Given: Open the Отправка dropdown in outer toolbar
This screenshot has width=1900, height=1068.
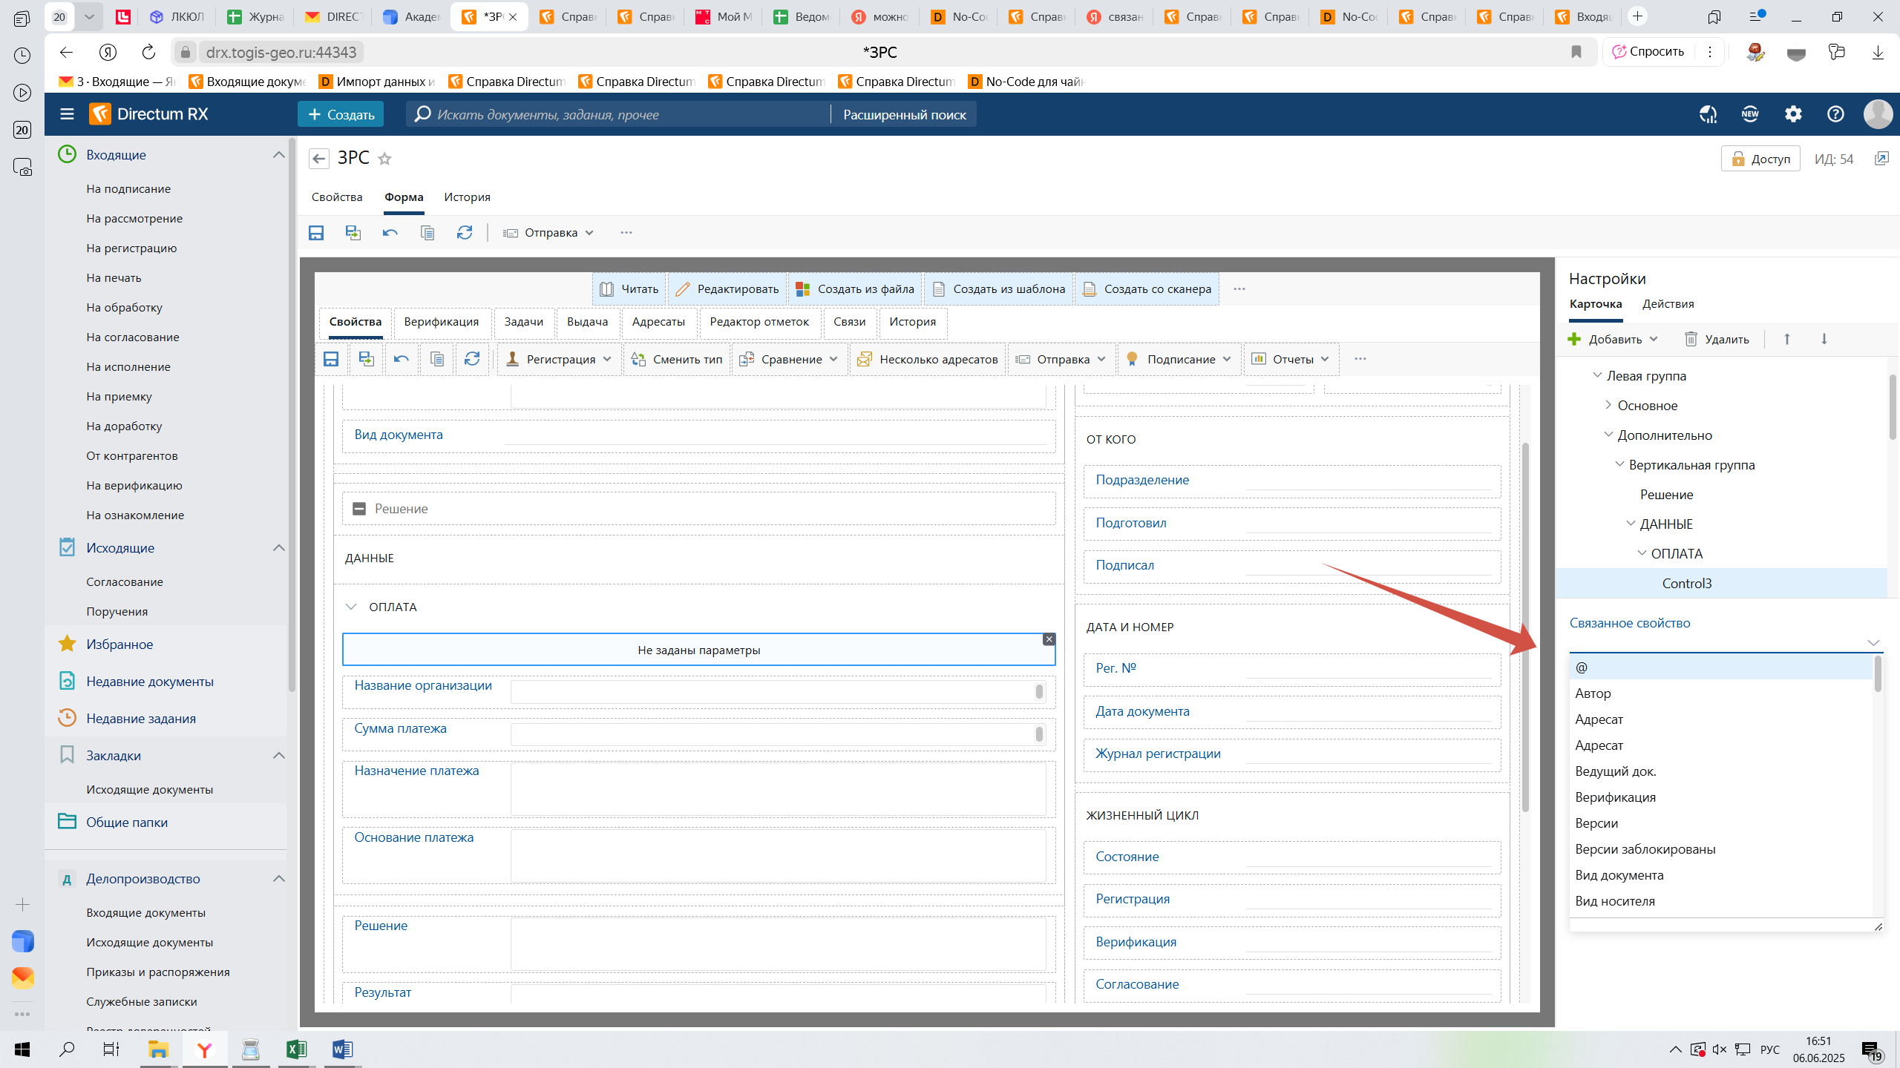Looking at the screenshot, I should (549, 233).
